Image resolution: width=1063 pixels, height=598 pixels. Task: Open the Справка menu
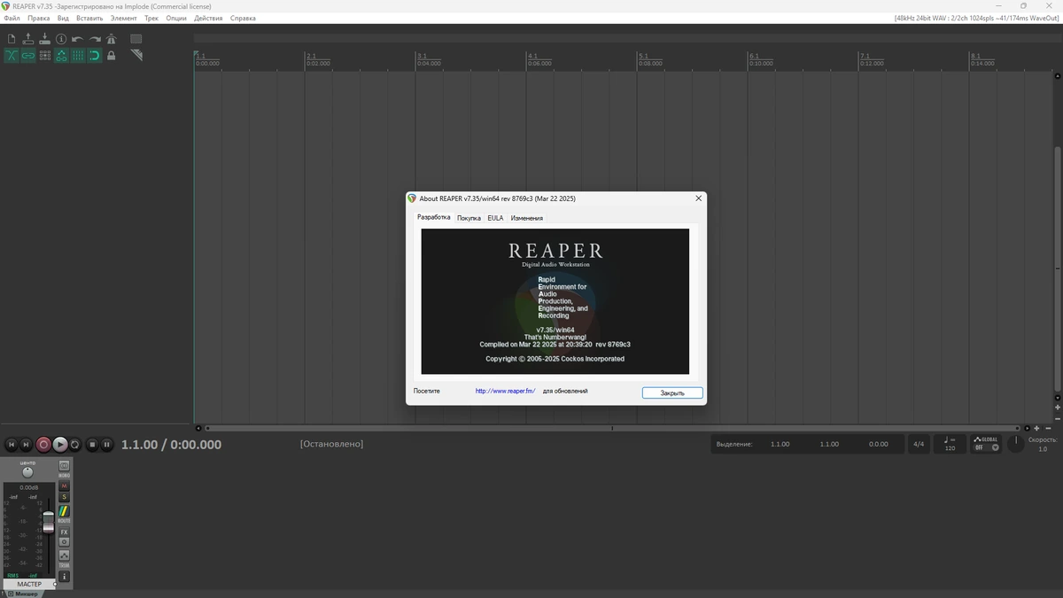pos(243,18)
